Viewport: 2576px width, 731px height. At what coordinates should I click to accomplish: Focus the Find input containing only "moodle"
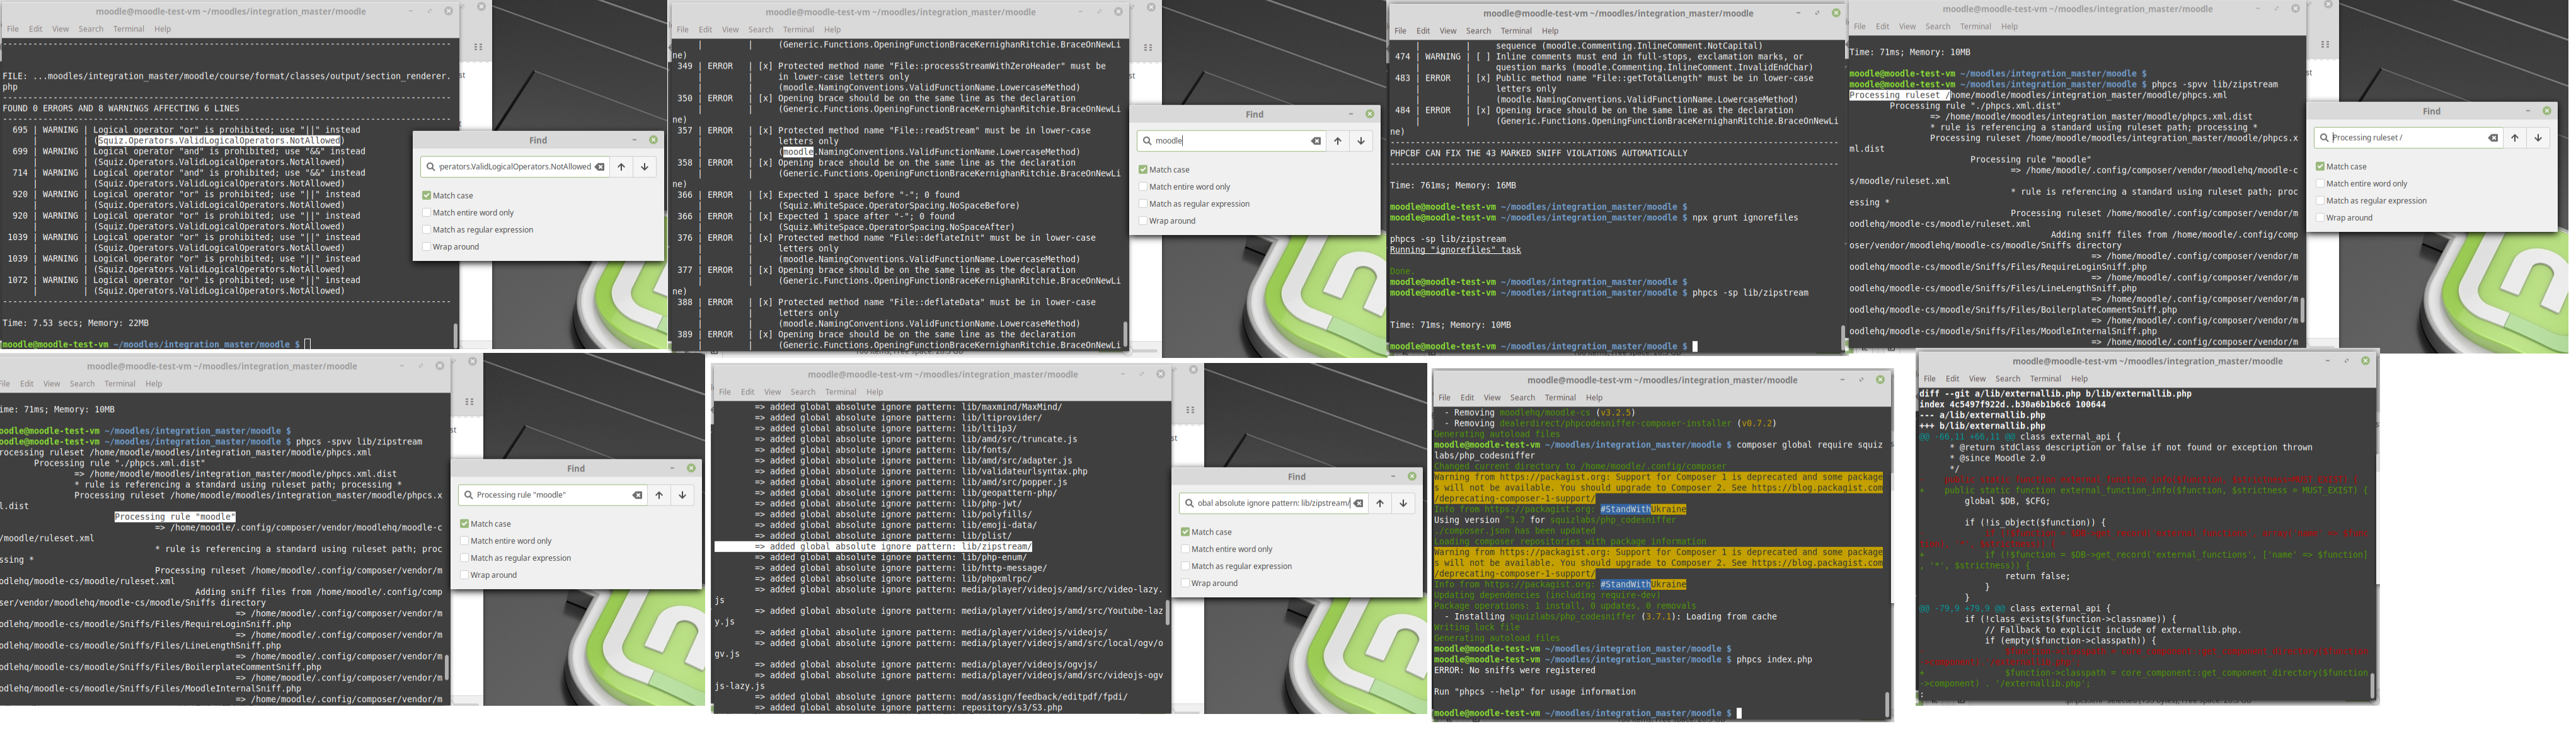1231,141
